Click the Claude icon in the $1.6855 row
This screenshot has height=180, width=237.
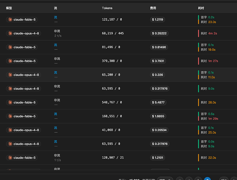(x=10, y=116)
